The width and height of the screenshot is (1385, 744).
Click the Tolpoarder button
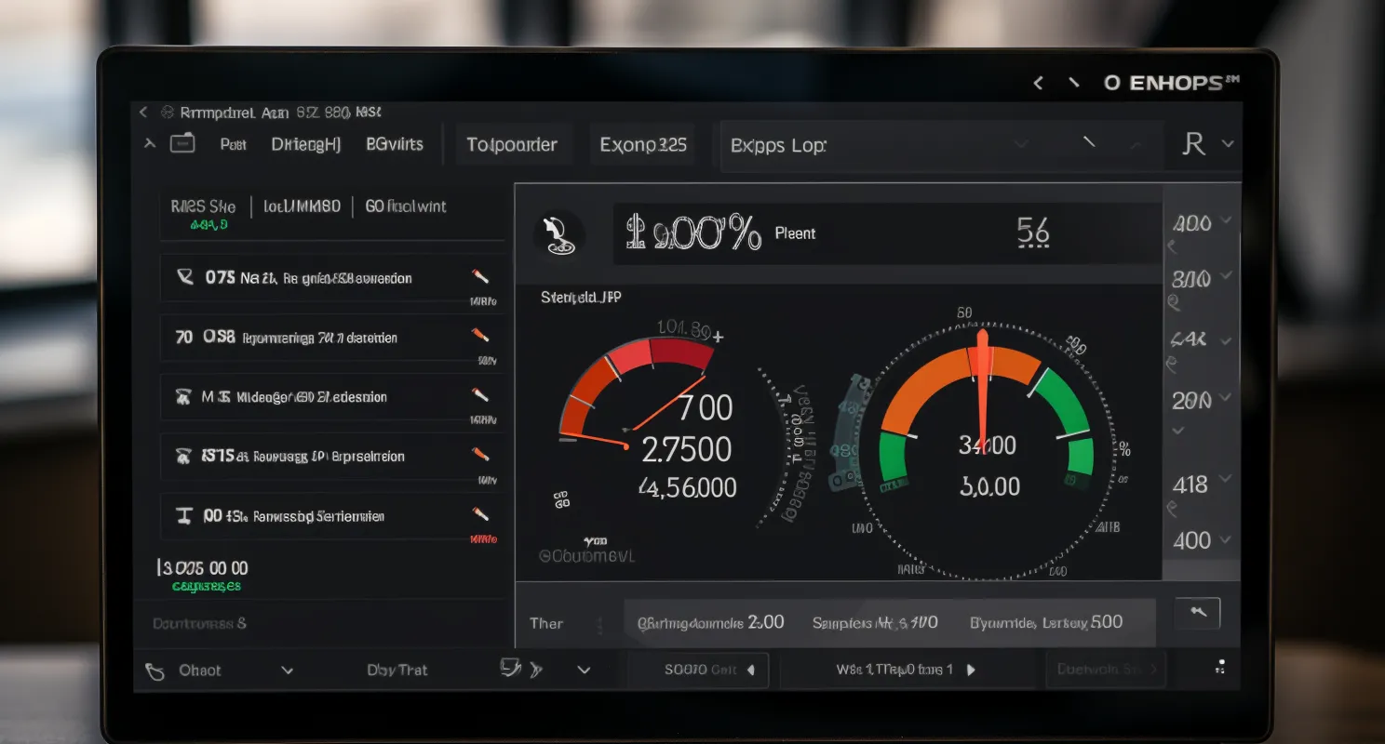coord(512,145)
